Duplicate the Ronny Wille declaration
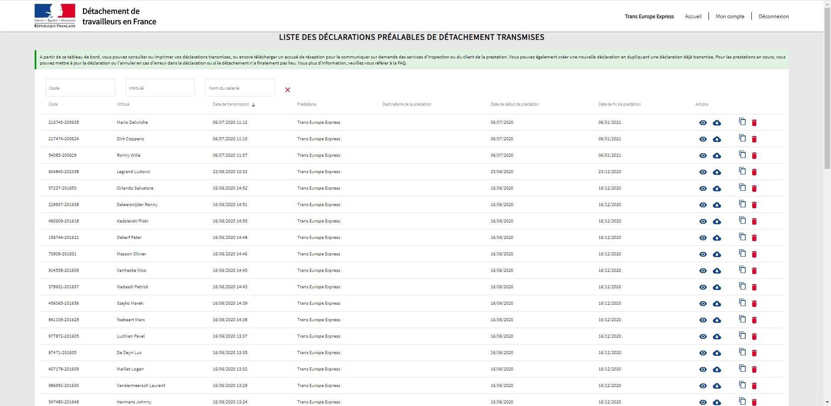The height and width of the screenshot is (406, 831). coord(742,155)
